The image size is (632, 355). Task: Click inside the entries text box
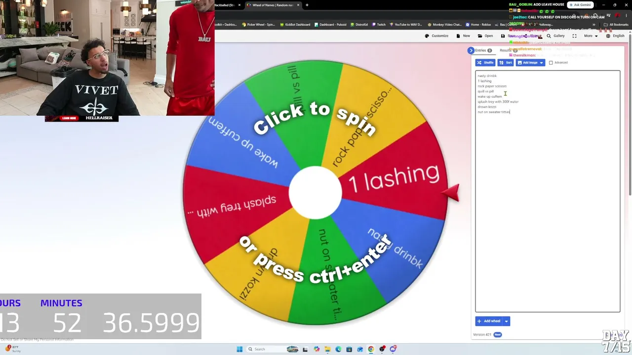tap(548, 191)
